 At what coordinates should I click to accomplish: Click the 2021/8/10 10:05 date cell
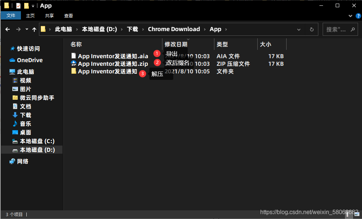[x=187, y=72]
